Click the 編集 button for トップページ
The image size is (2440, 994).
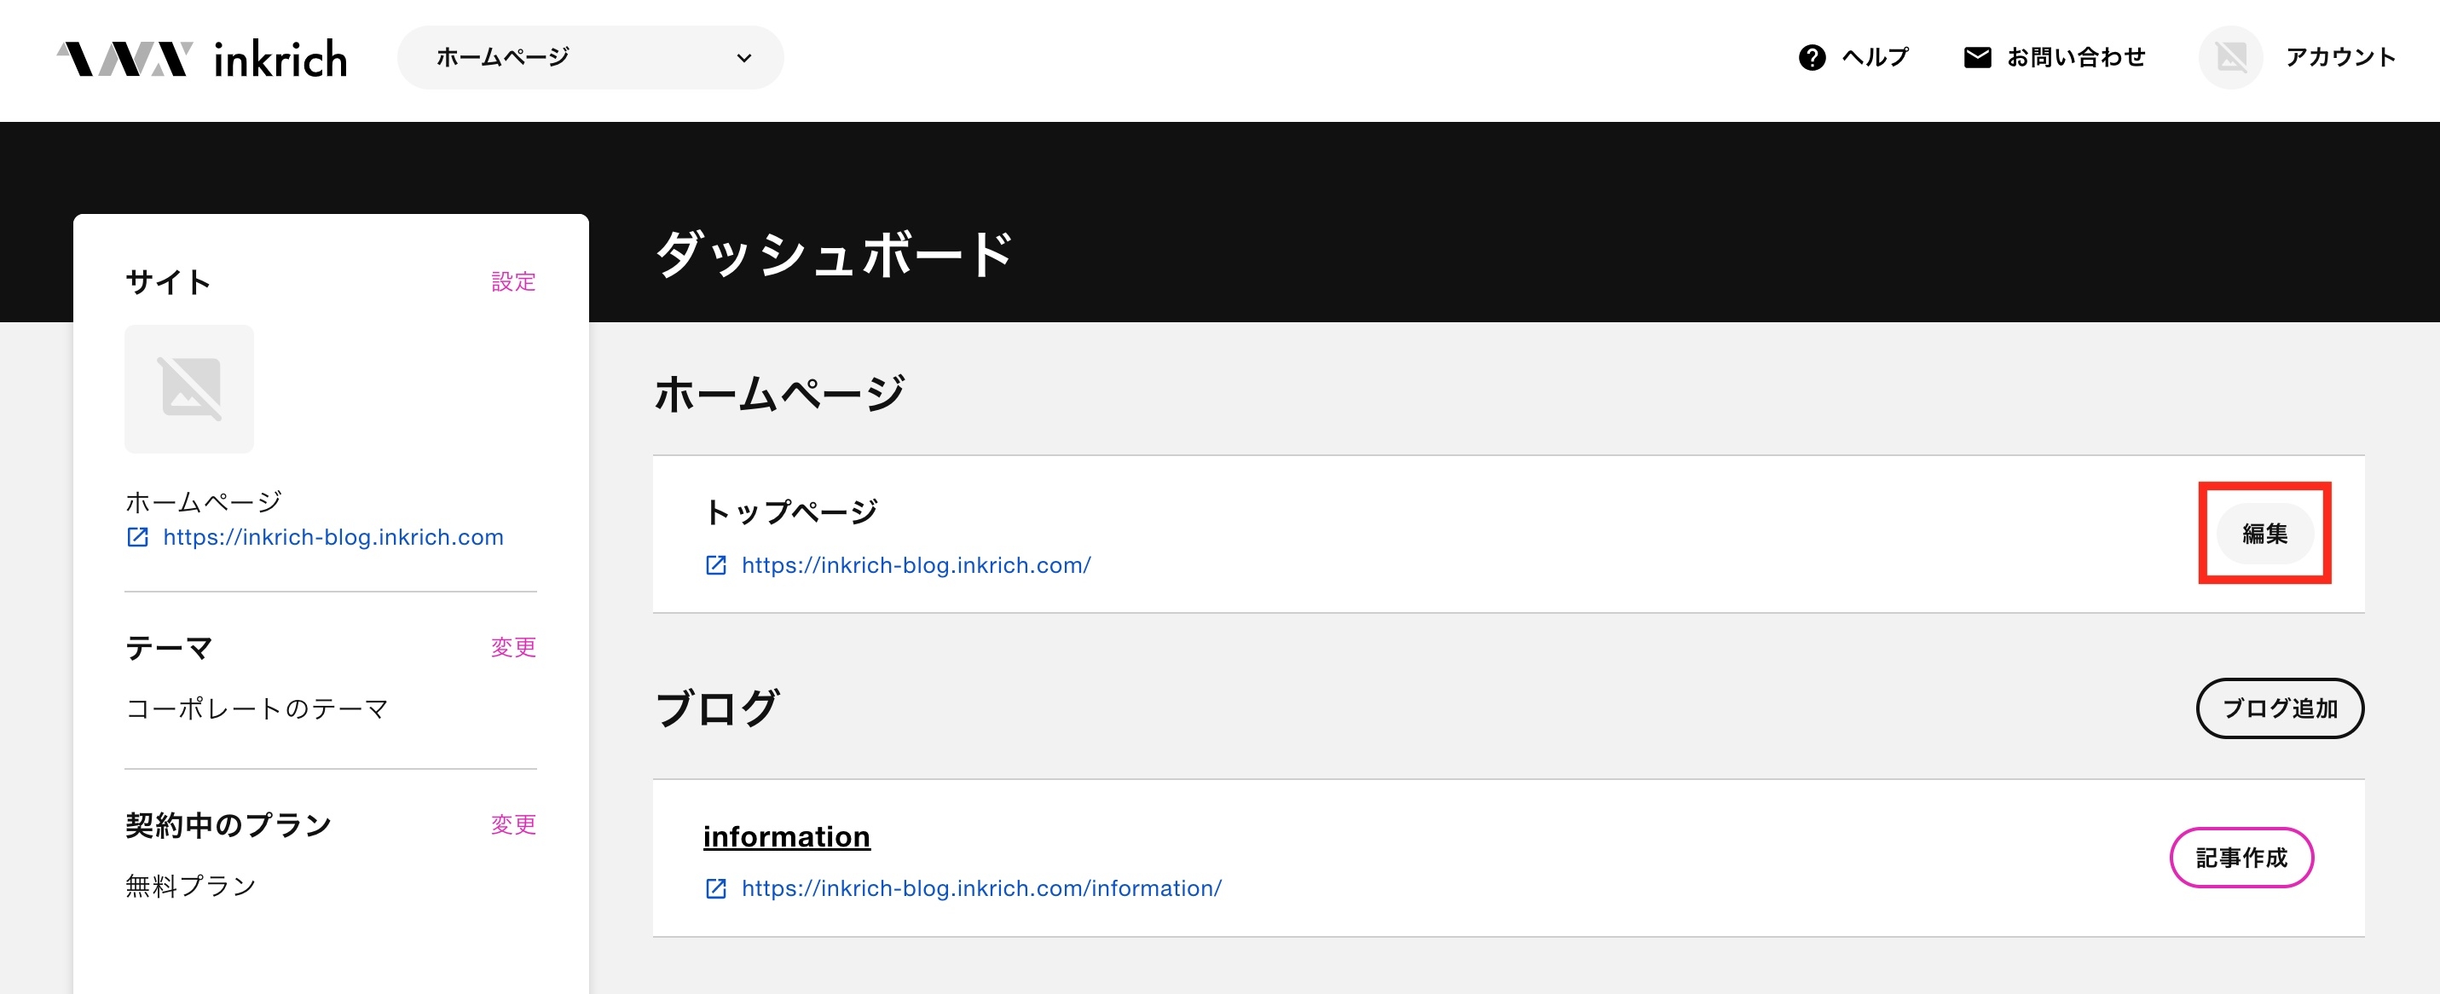2264,534
